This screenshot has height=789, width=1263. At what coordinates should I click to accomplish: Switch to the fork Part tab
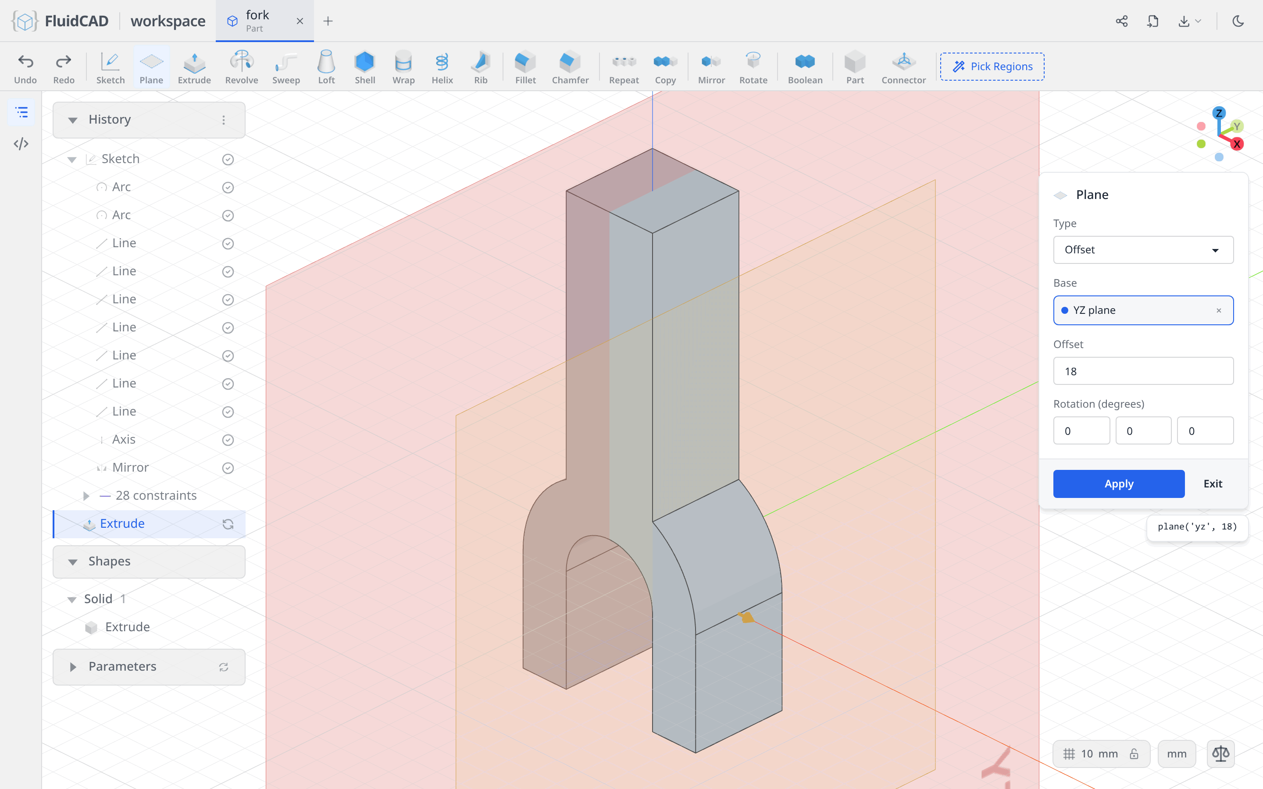click(264, 21)
